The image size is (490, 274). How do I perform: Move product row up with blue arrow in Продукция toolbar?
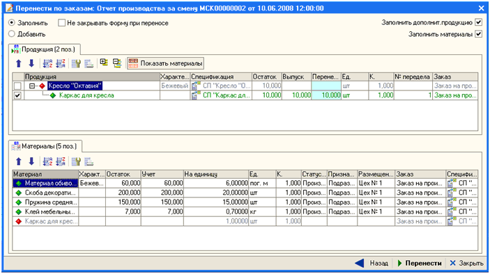point(18,63)
